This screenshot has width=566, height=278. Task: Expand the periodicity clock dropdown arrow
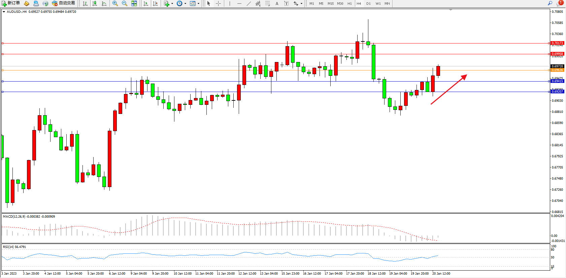pos(185,3)
